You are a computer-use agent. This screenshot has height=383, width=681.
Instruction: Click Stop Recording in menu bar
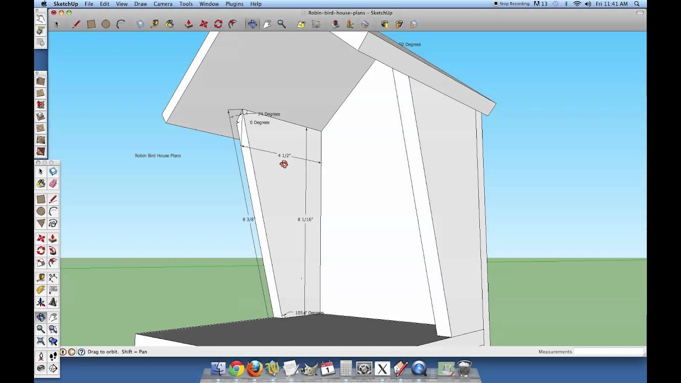[511, 4]
